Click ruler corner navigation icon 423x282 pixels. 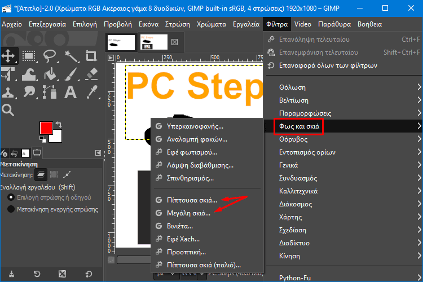(111, 58)
